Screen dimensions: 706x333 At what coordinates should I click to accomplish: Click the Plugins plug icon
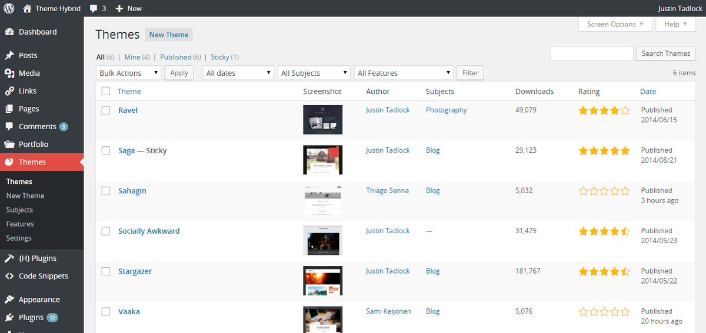9,317
